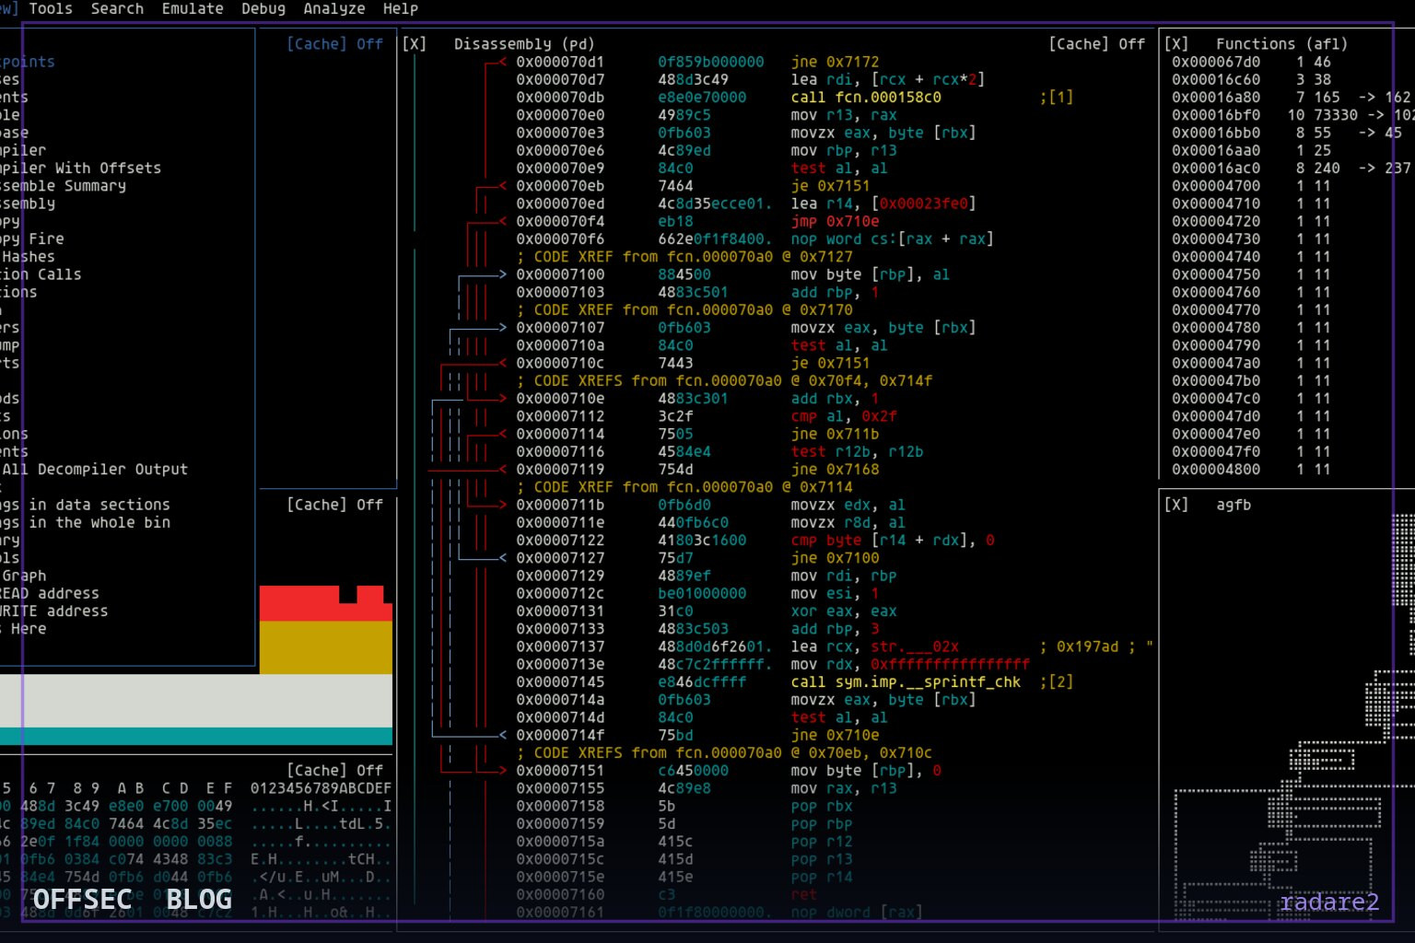Screen dimensions: 1415x943
Task: Open the Analyze menu
Action: coord(334,8)
